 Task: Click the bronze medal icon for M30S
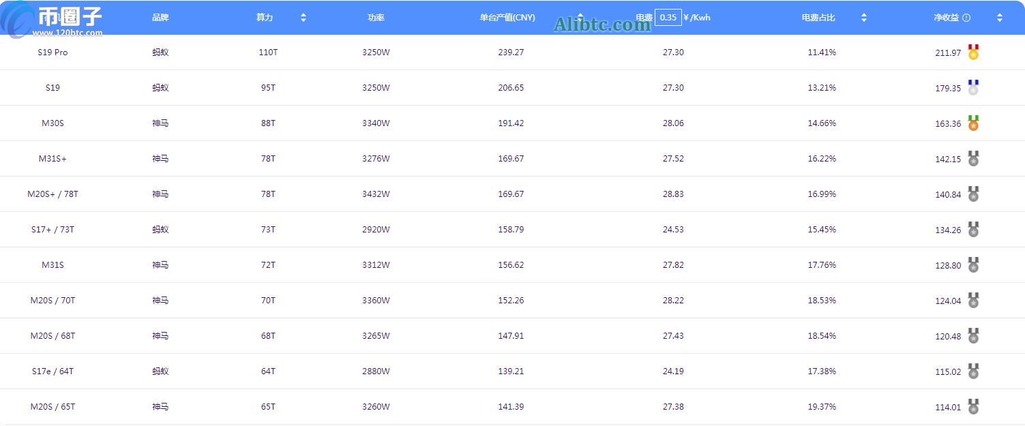pyautogui.click(x=973, y=123)
